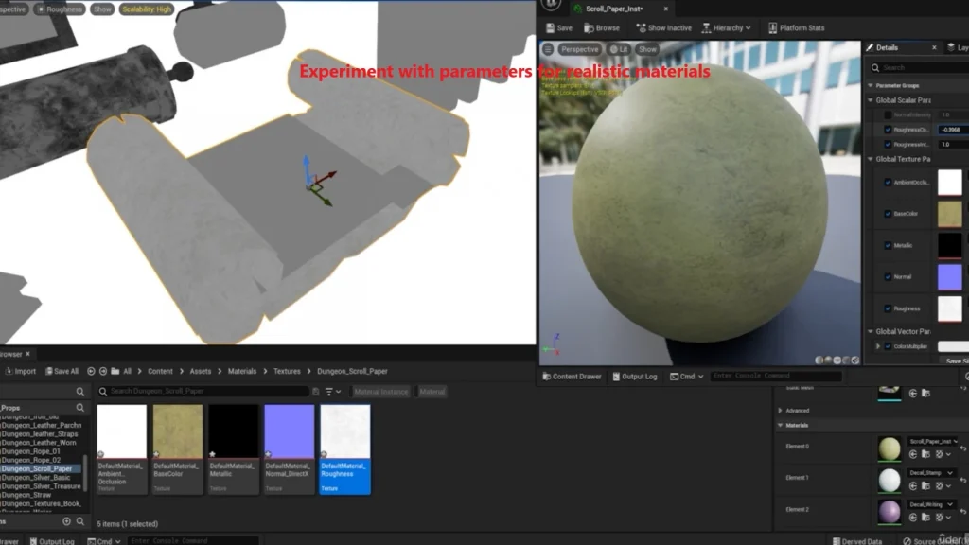Toggle the BaseColor texture checkbox
Image resolution: width=969 pixels, height=545 pixels.
pos(888,214)
